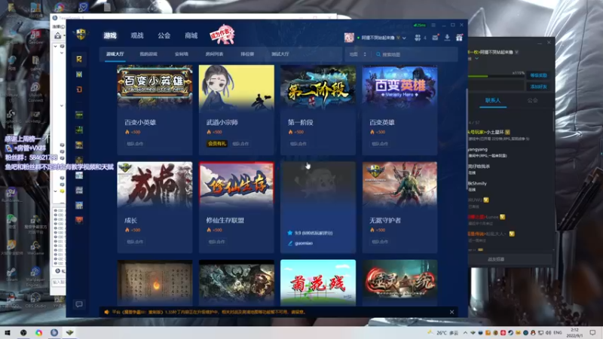Focus the 搜索地图 search field

point(415,54)
